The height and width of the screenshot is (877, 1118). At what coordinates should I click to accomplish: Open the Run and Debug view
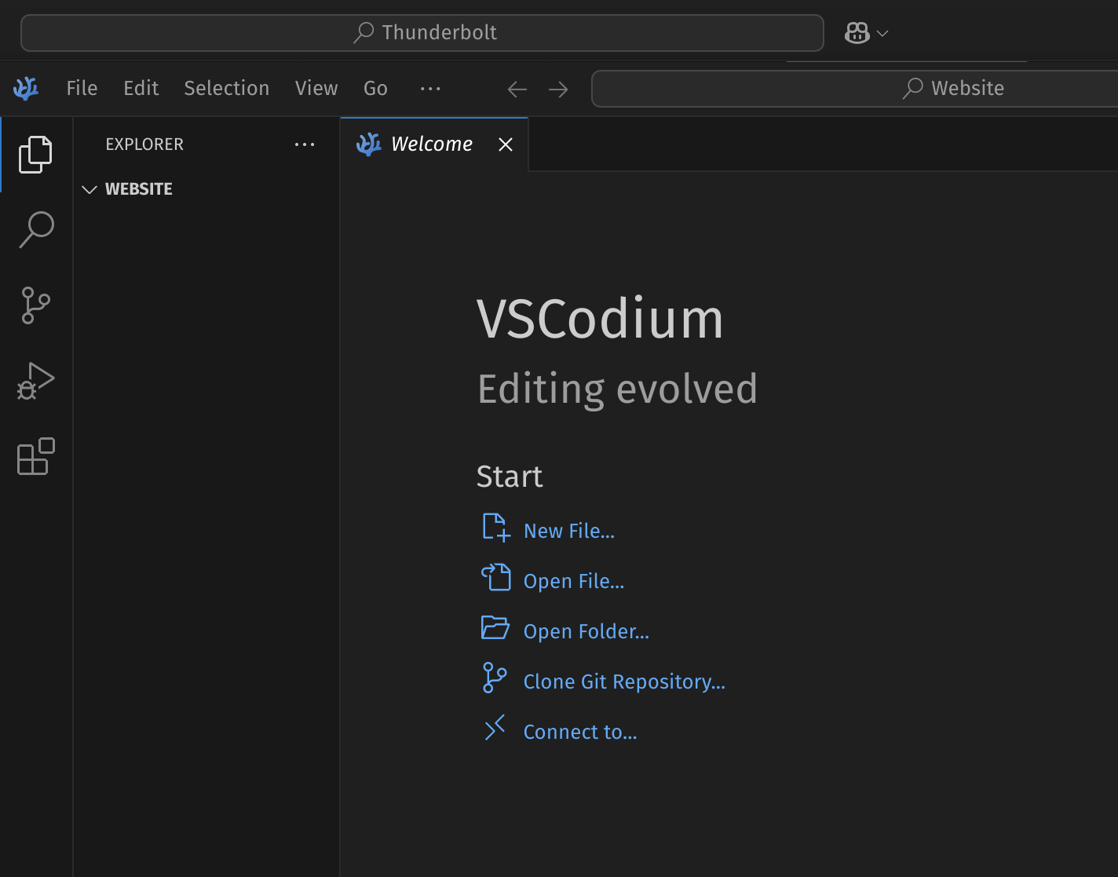35,381
